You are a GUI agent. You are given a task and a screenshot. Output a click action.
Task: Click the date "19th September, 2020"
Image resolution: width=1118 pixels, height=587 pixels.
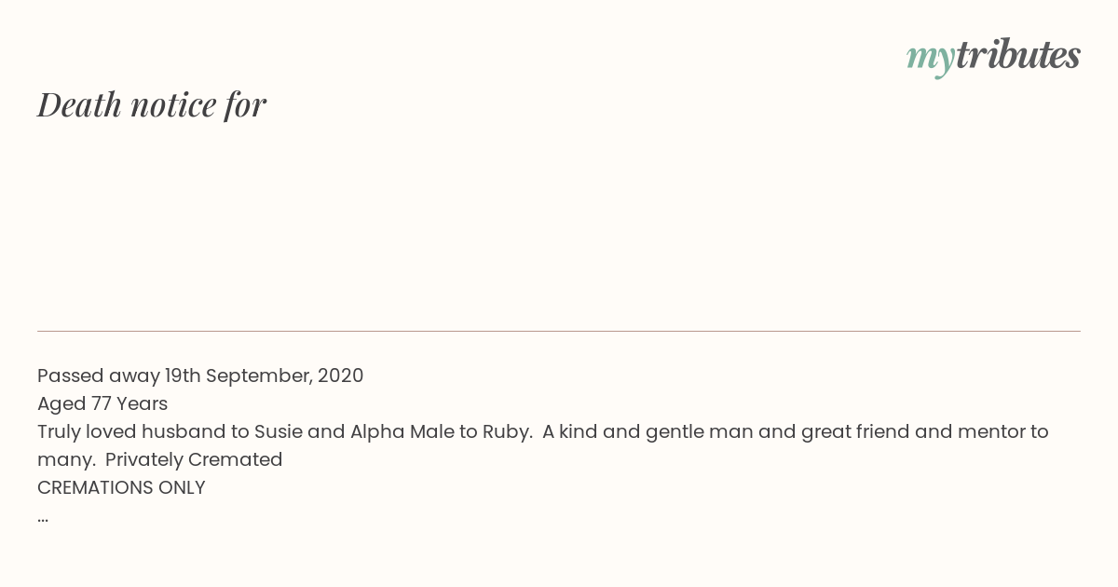[265, 375]
